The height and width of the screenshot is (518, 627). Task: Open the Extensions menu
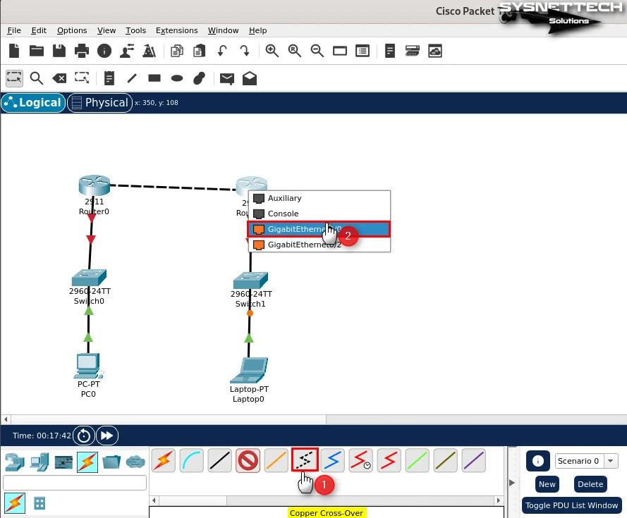pyautogui.click(x=176, y=30)
